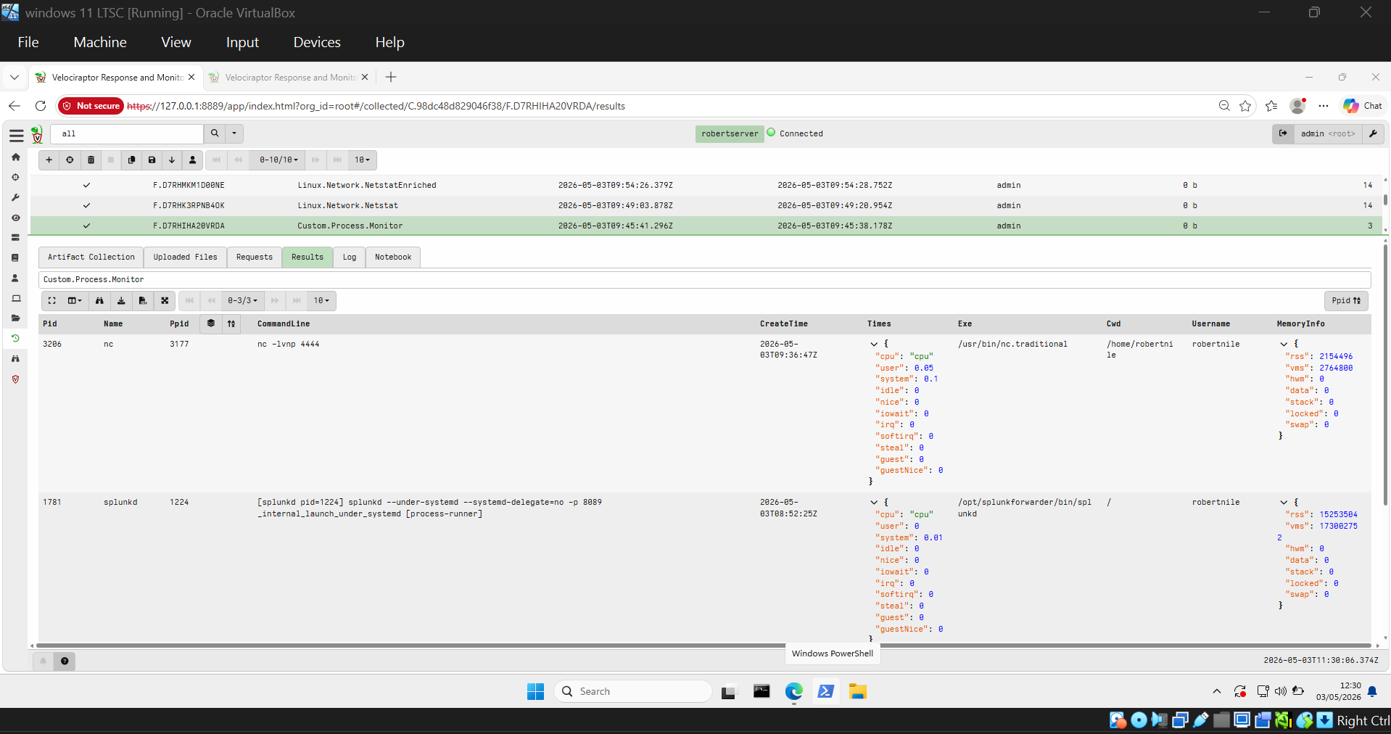This screenshot has height=734, width=1391.
Task: Click the admin <root> user button
Action: click(1328, 133)
